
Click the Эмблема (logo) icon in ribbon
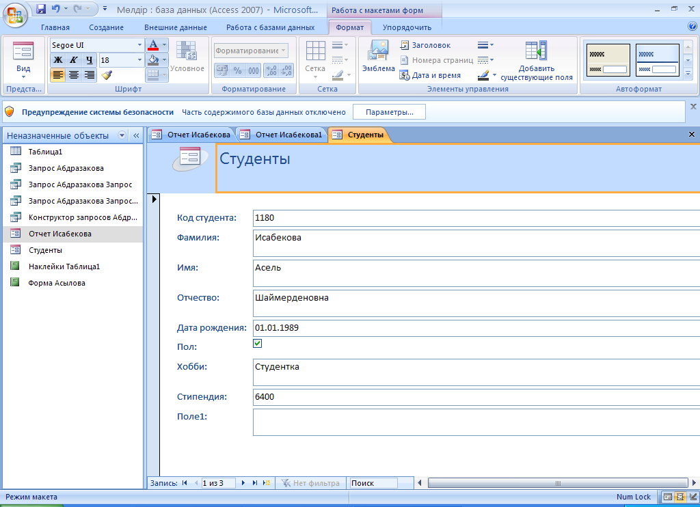click(378, 57)
